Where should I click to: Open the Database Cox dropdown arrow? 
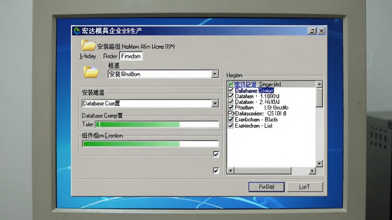215,103
